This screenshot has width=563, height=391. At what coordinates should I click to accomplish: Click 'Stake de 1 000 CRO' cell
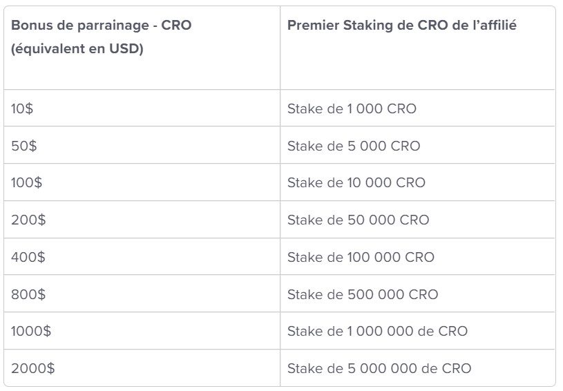point(417,108)
